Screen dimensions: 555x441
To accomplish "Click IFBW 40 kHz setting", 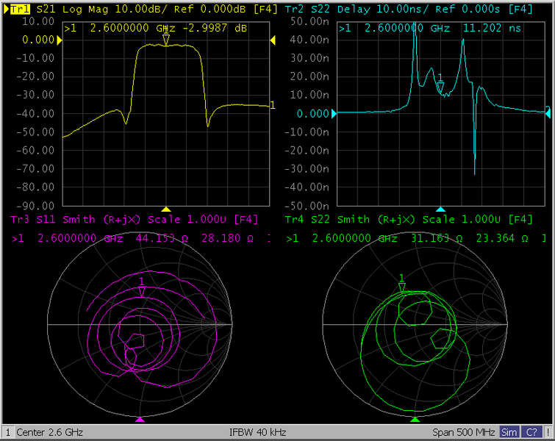I will tap(257, 432).
